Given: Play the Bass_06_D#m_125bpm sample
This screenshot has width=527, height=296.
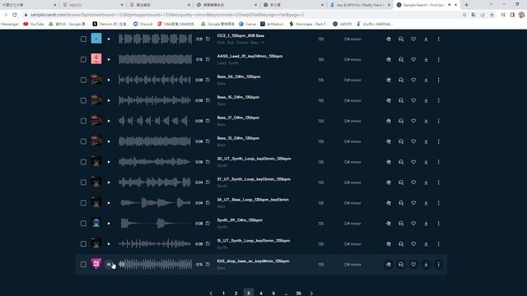Looking at the screenshot, I should (109, 80).
